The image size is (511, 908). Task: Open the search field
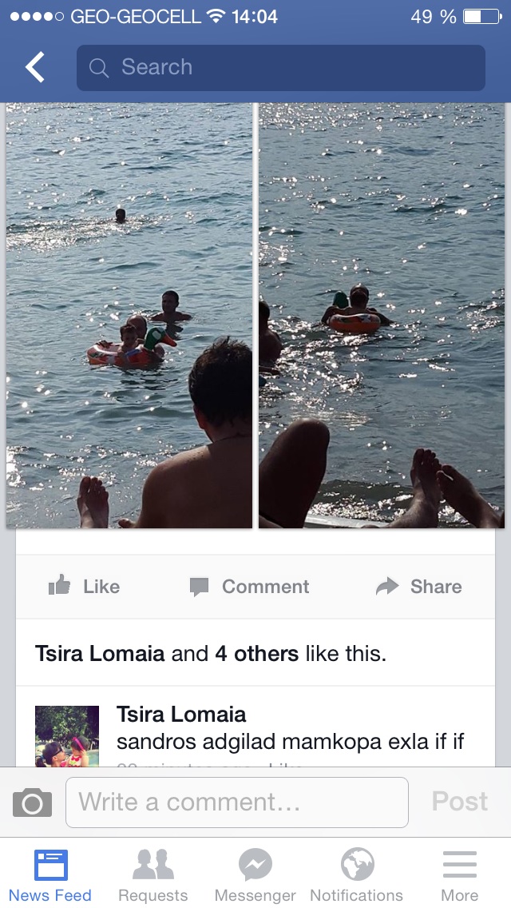pyautogui.click(x=281, y=68)
